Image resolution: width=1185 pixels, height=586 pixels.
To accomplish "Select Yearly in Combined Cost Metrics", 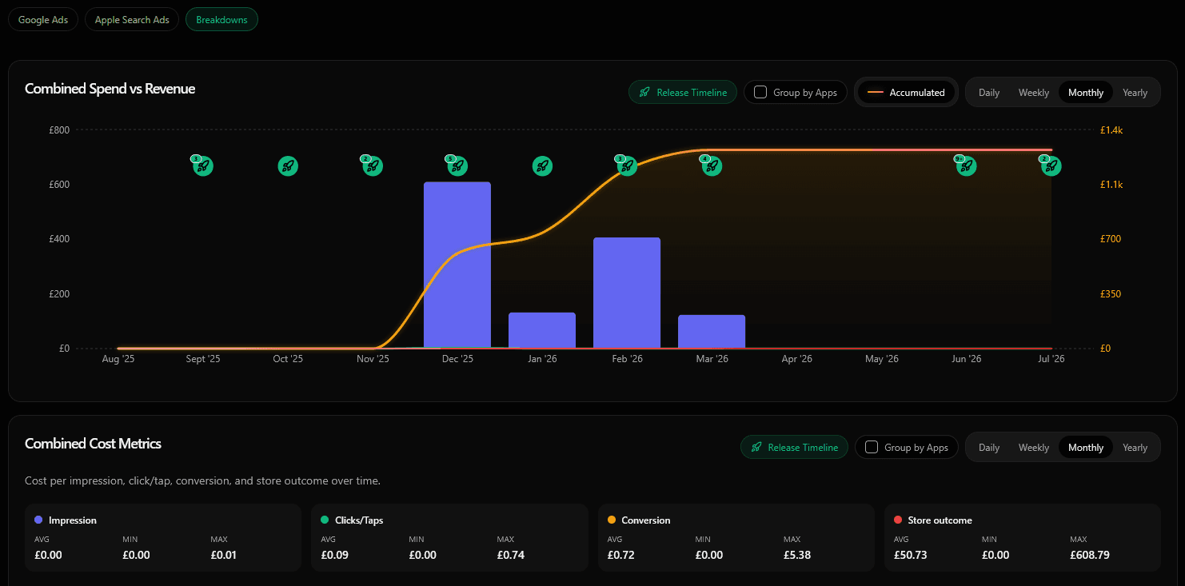I will click(1135, 448).
